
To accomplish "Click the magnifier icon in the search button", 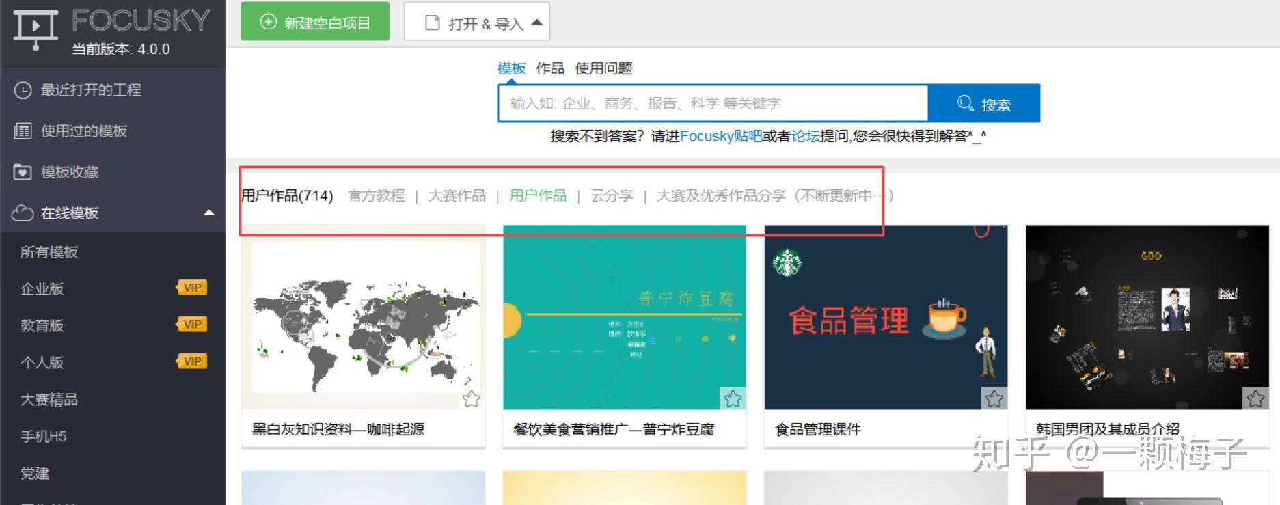I will 966,103.
